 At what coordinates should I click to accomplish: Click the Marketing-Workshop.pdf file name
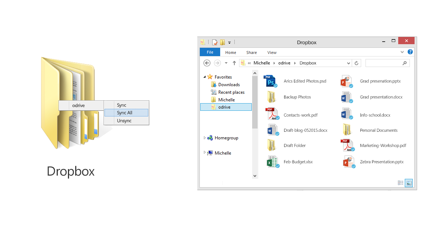[x=383, y=146]
